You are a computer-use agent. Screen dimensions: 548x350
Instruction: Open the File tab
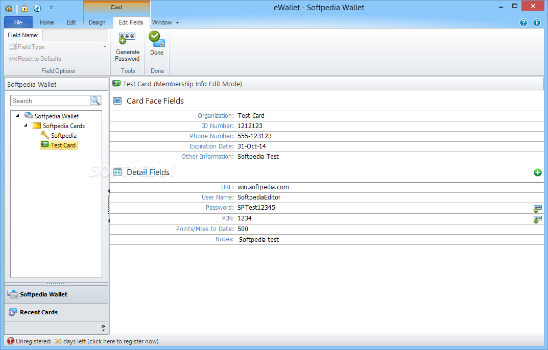pos(18,22)
